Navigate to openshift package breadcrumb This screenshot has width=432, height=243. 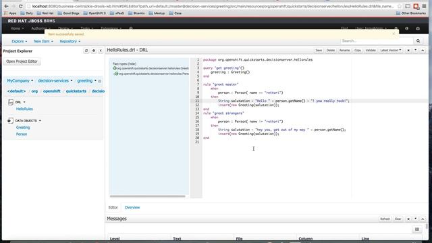coord(52,91)
